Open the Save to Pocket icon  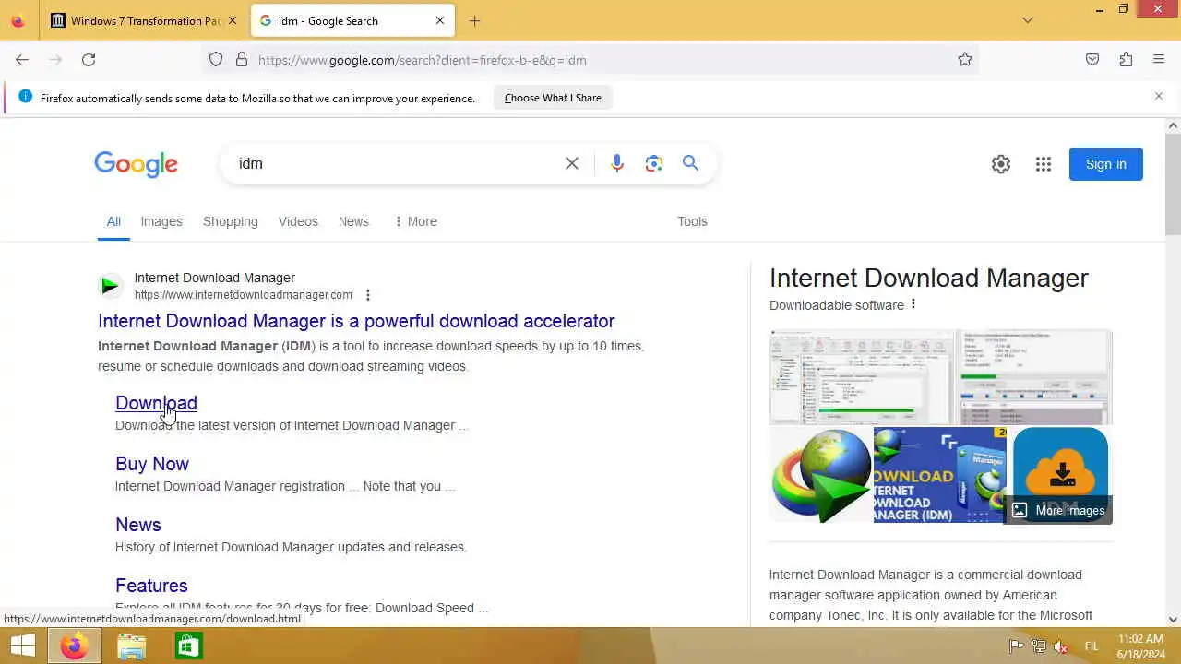1092,60
